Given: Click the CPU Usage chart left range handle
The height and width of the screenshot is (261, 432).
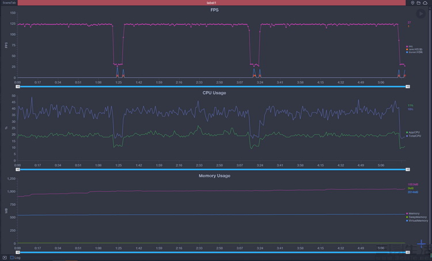Looking at the screenshot, I should (18, 169).
